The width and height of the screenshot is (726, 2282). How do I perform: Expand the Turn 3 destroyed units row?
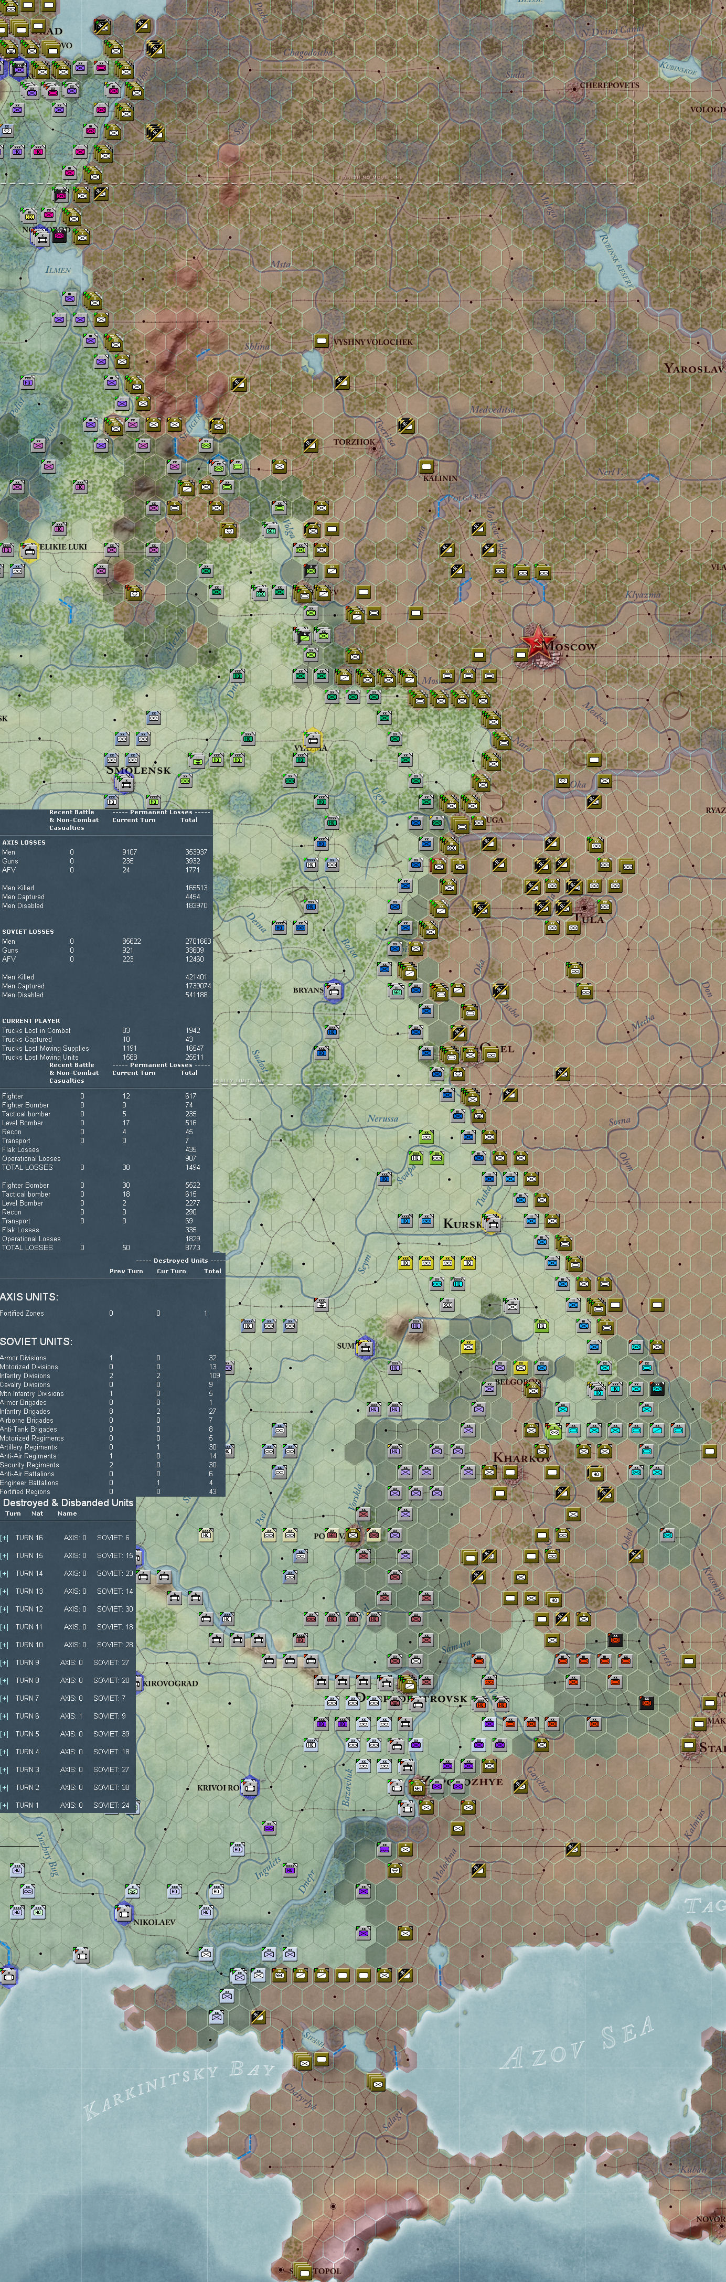[5, 1769]
